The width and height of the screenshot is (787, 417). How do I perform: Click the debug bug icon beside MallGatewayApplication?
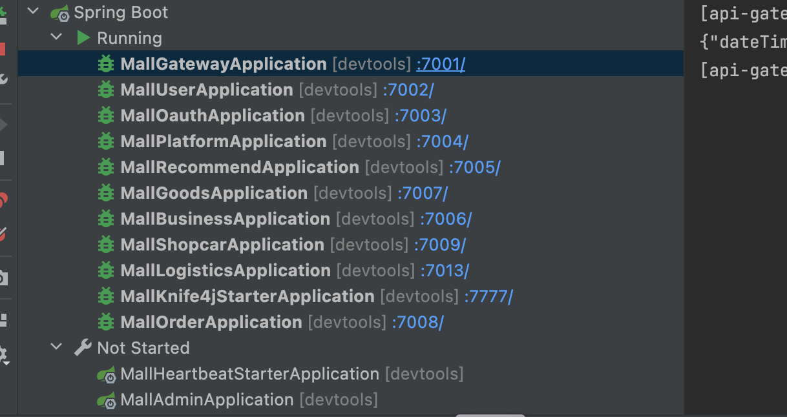(x=106, y=63)
